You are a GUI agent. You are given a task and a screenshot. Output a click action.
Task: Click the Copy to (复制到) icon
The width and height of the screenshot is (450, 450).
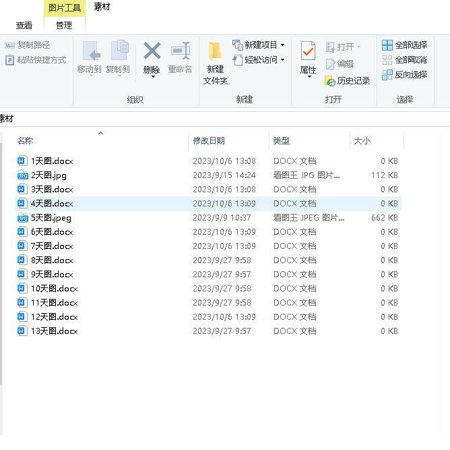(x=120, y=51)
